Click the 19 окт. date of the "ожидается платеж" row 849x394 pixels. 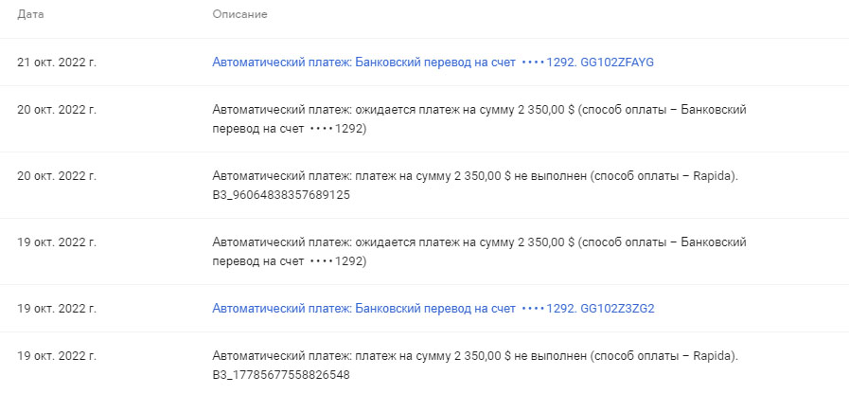pos(57,242)
